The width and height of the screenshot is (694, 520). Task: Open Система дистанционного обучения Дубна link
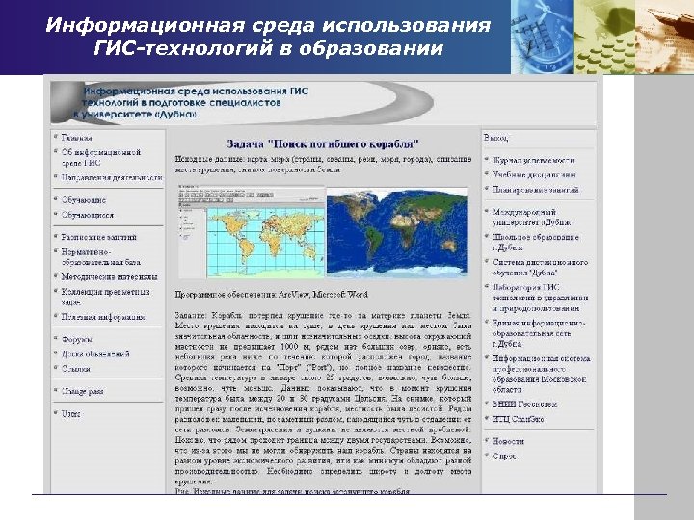[540, 267]
